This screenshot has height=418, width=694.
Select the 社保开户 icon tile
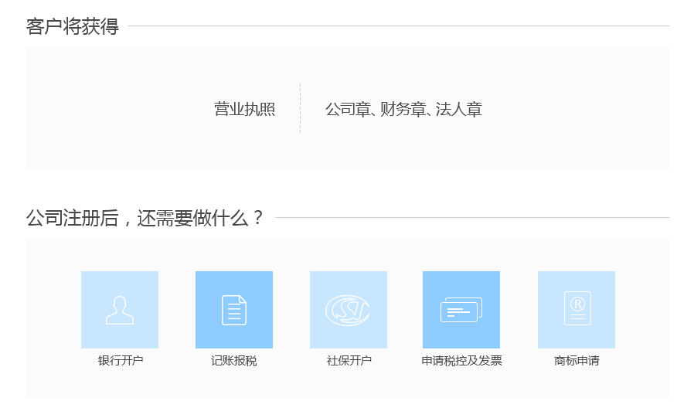click(x=349, y=310)
